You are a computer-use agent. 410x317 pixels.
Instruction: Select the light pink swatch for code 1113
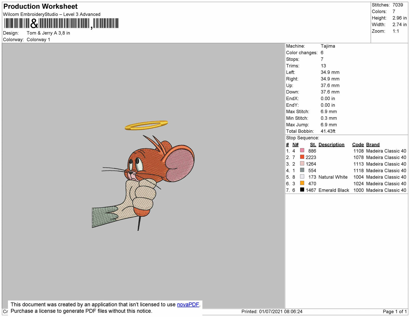click(302, 163)
